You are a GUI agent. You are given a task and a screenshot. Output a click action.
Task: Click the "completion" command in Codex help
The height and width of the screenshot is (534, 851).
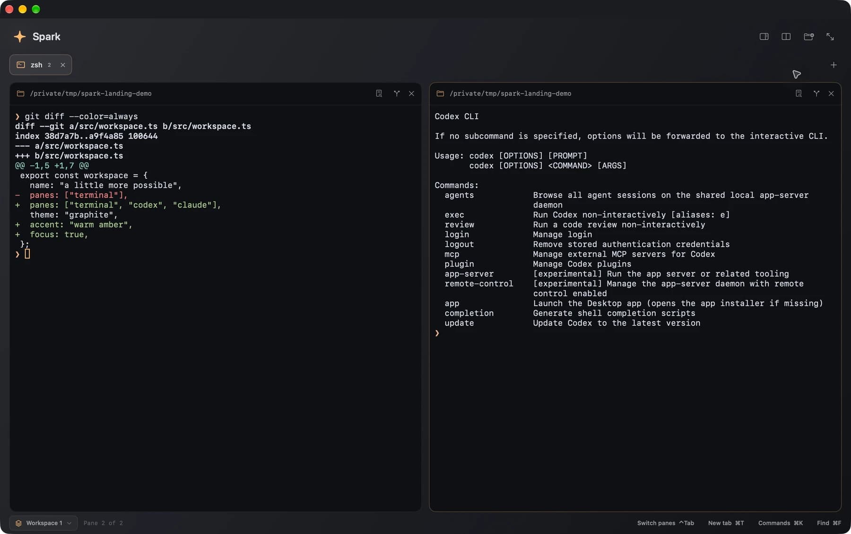coord(469,313)
